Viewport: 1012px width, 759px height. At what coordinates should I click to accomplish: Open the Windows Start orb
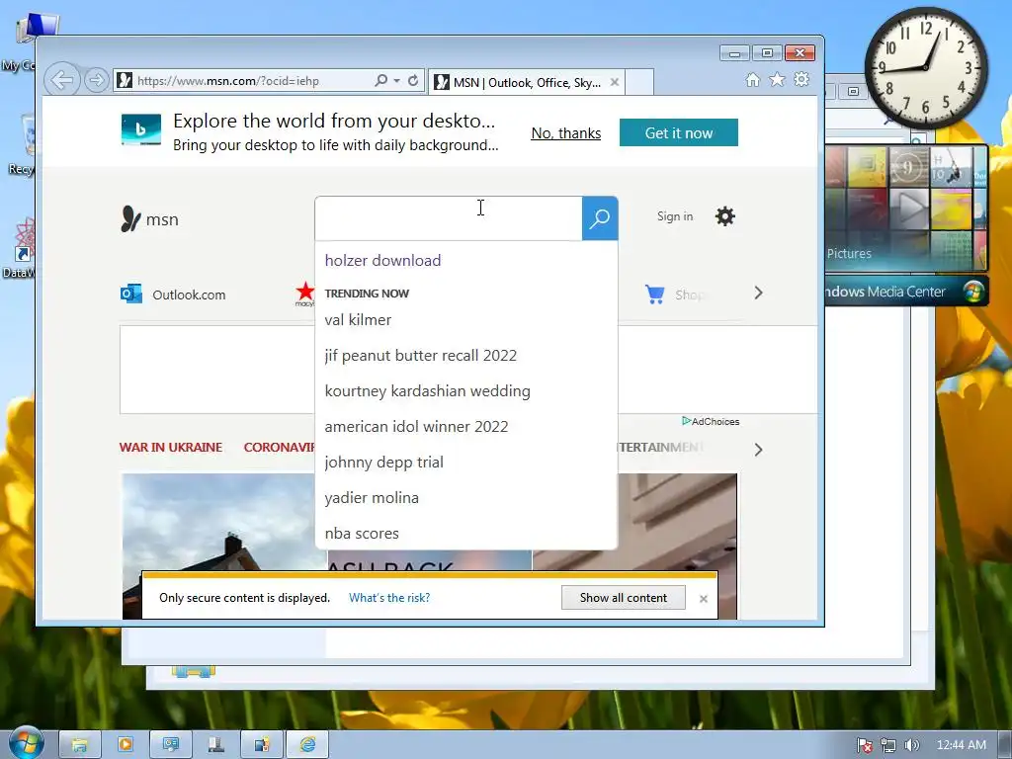[26, 743]
